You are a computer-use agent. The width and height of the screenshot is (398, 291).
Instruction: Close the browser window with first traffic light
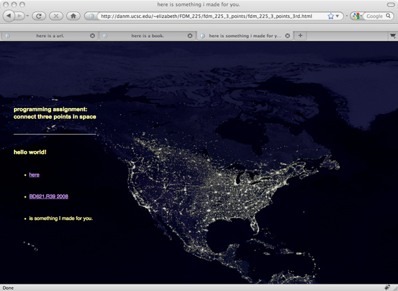pyautogui.click(x=6, y=5)
